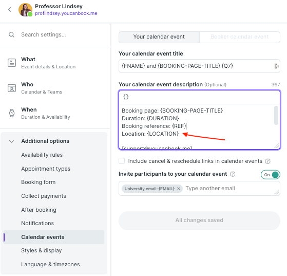The width and height of the screenshot is (287, 276).
Task: Click Professor Lindsey's profile avatar
Action: pos(25,10)
